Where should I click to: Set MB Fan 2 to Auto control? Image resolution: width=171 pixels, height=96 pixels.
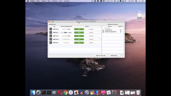[x=79, y=36]
